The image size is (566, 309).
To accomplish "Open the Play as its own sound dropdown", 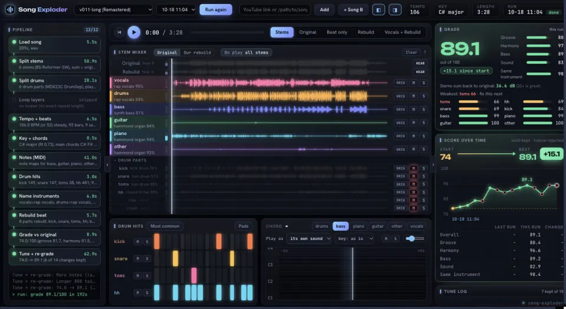I will tap(308, 239).
